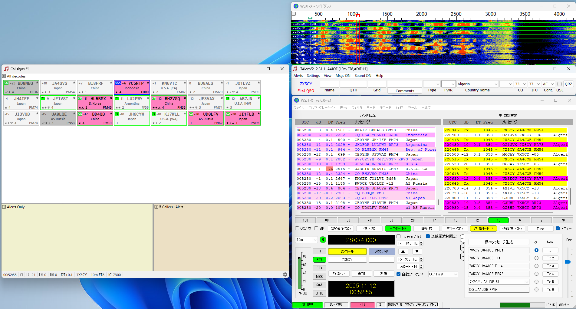Viewport: 576px width, 309px height.
Task: Toggle the Tx even/1st checkbox
Action: pos(399,236)
